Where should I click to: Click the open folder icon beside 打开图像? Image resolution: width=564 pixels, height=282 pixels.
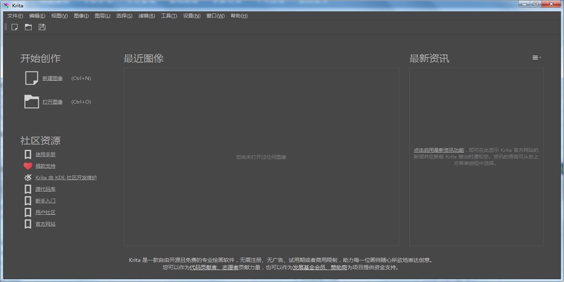click(x=31, y=102)
